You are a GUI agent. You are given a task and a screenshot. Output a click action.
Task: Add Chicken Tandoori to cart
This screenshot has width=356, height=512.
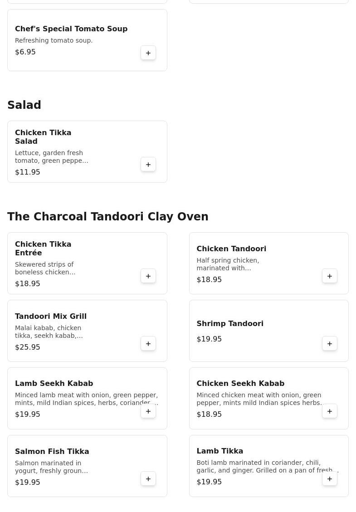click(330, 276)
